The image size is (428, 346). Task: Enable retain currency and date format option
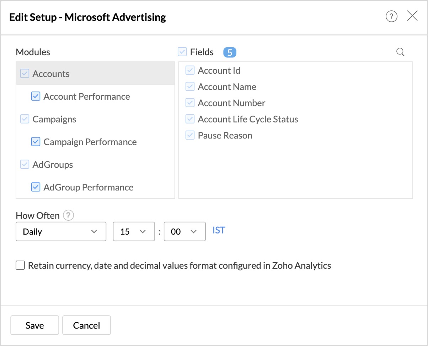click(20, 266)
